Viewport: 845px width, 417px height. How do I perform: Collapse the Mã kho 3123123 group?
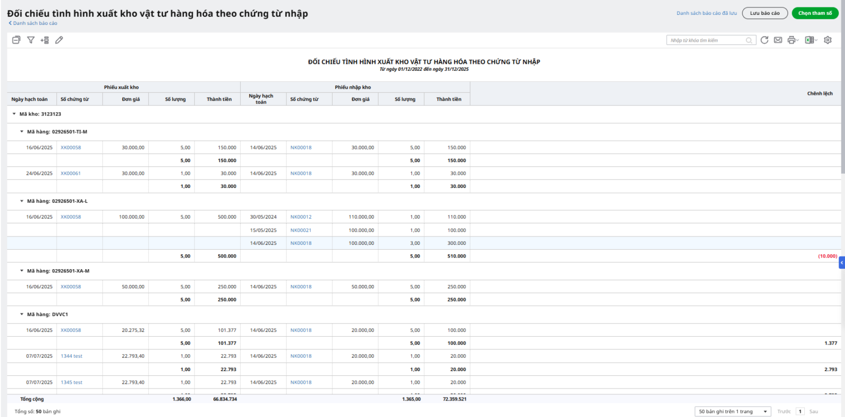point(14,114)
